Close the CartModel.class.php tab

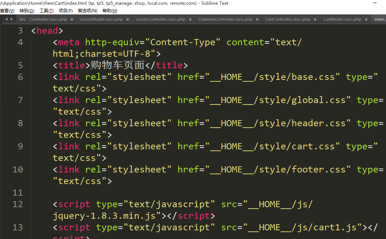pyautogui.click(x=366, y=20)
